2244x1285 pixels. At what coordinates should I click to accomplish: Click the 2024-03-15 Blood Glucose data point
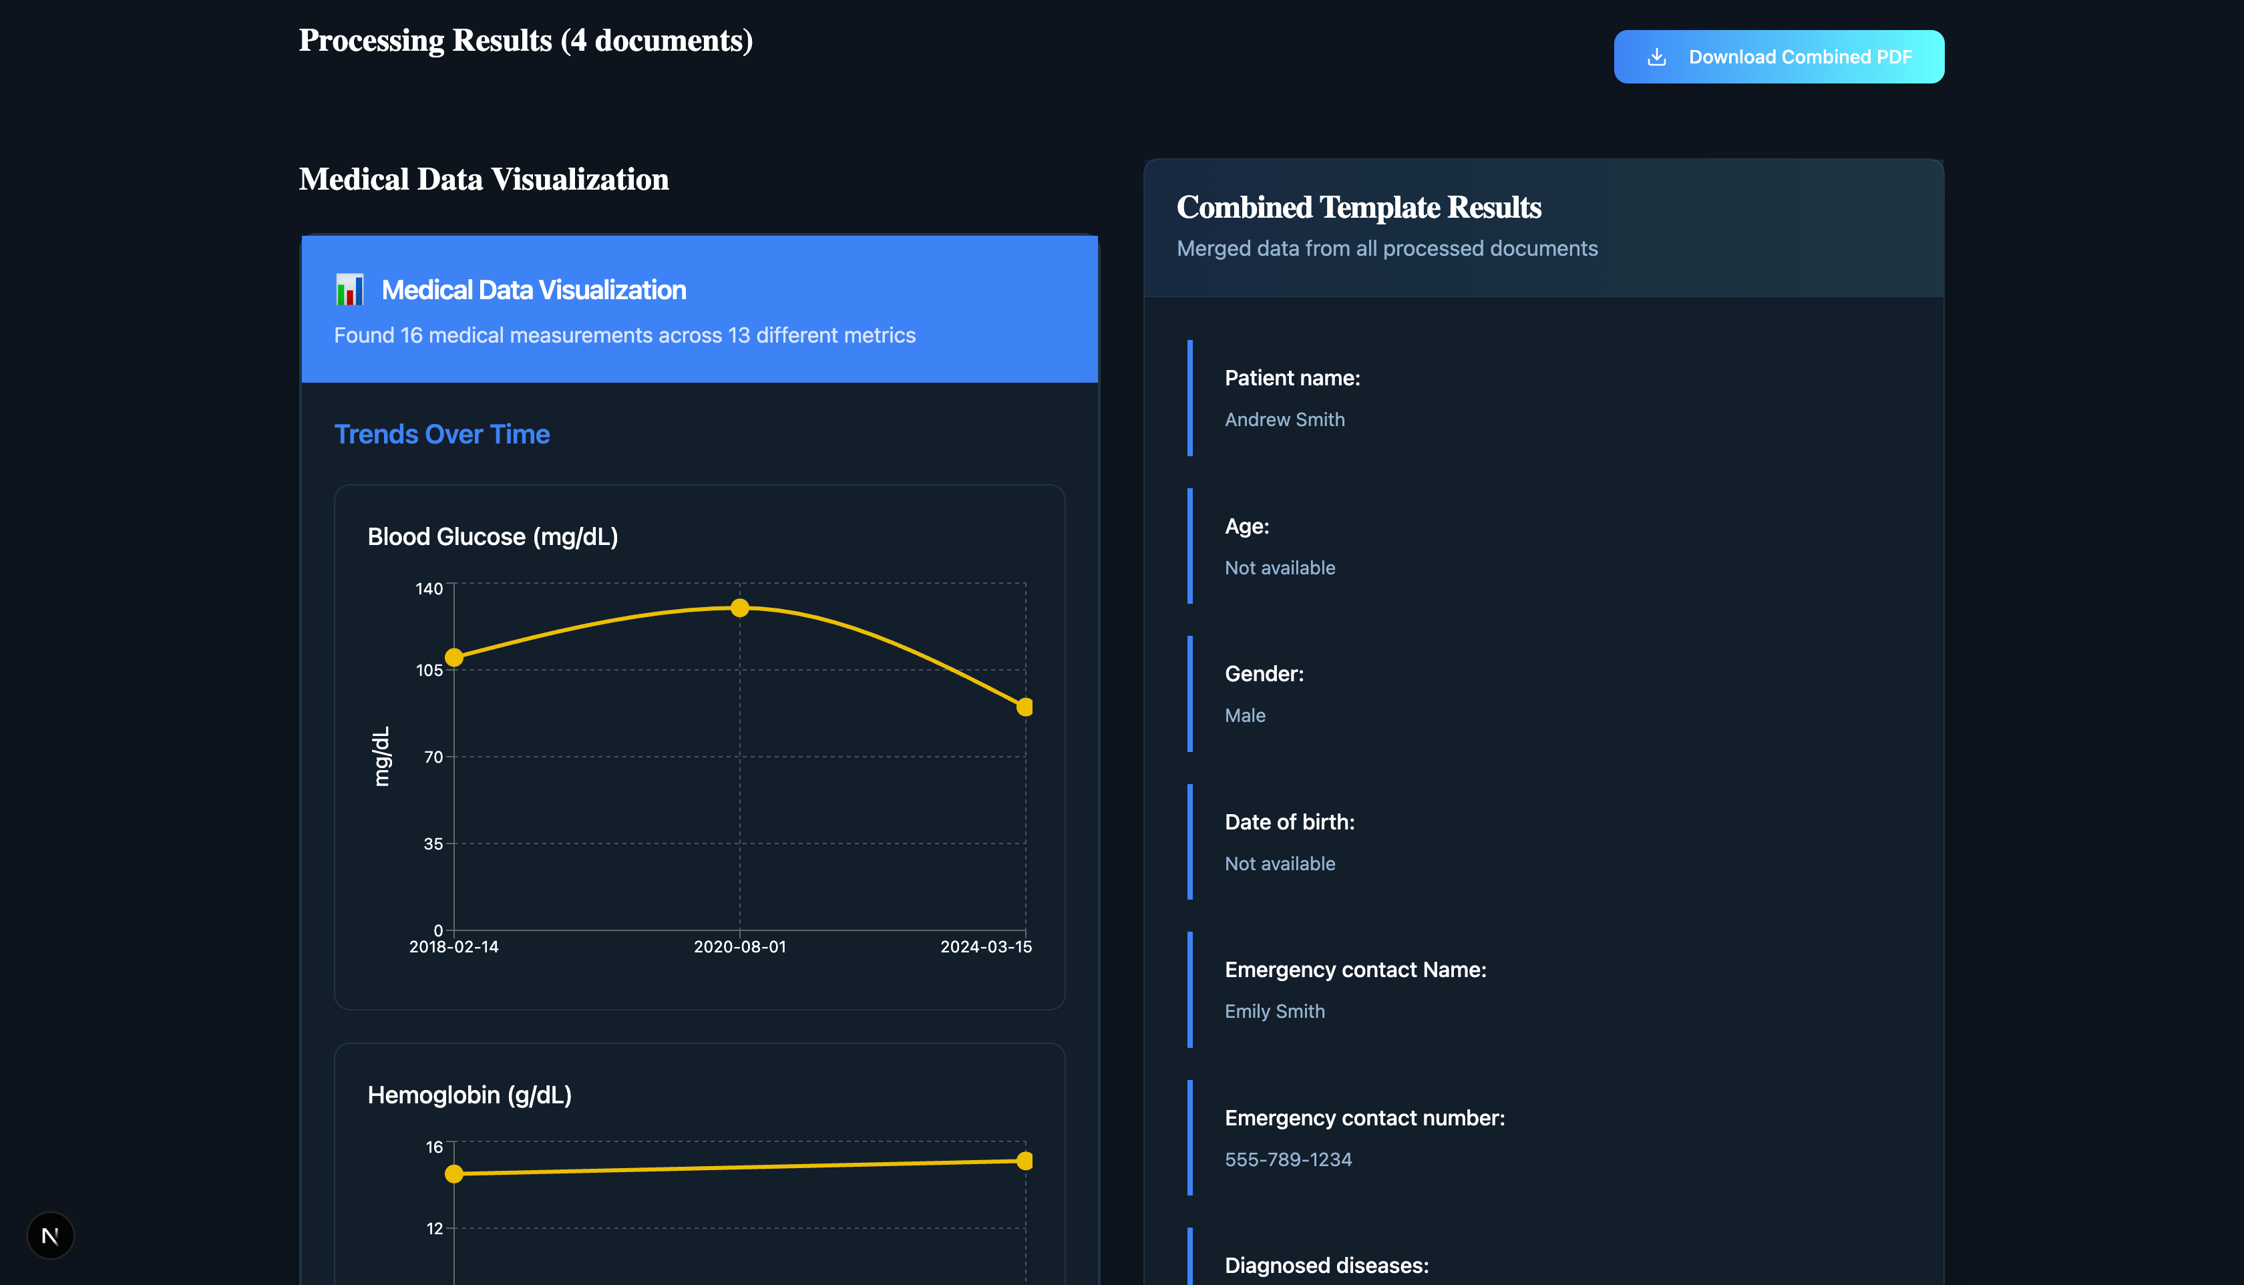coord(1024,707)
